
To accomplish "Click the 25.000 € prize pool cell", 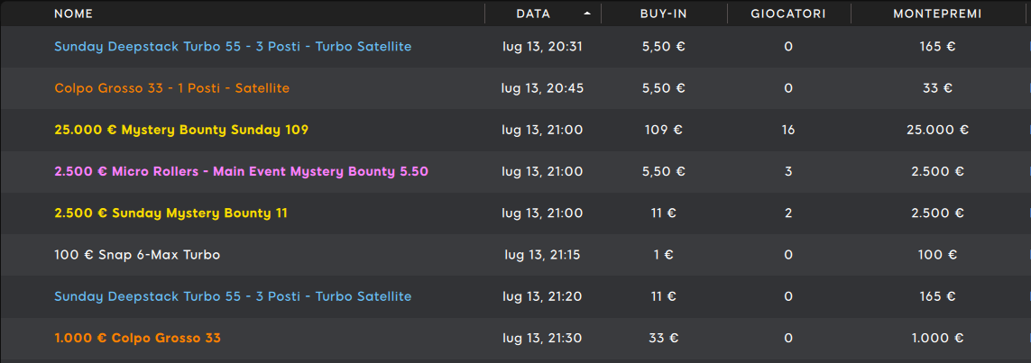I will (937, 130).
